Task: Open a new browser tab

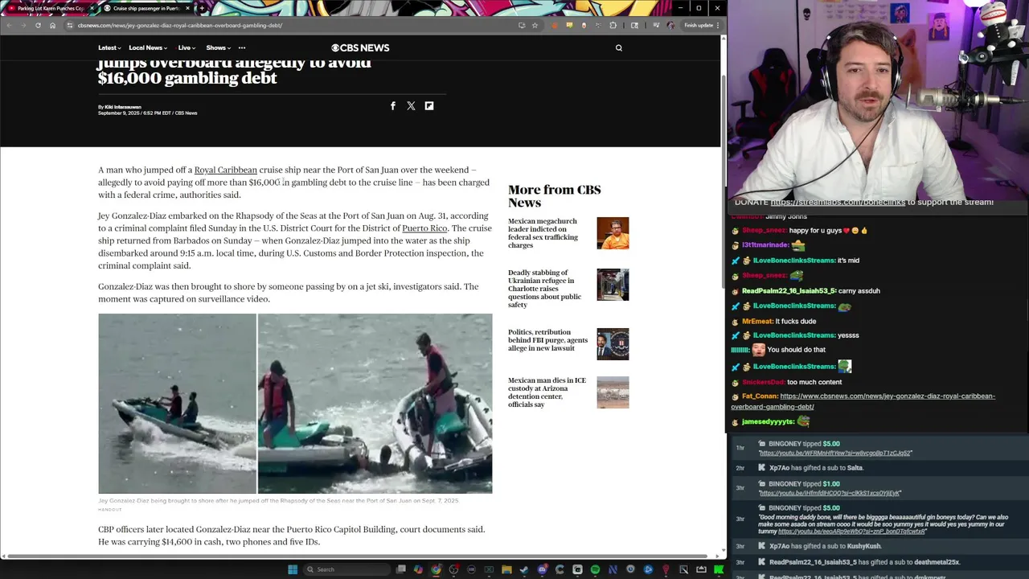Action: click(202, 8)
